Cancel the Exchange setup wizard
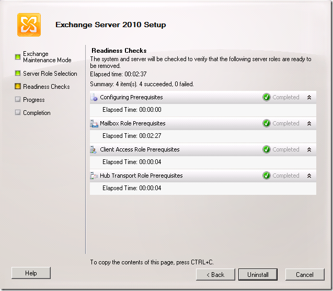333x291 pixels. click(x=305, y=275)
